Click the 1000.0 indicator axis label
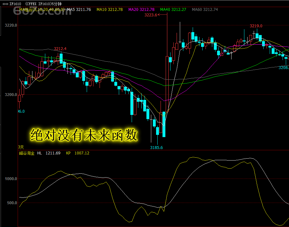Image resolution: width=289 pixels, height=227 pixels. click(11, 179)
